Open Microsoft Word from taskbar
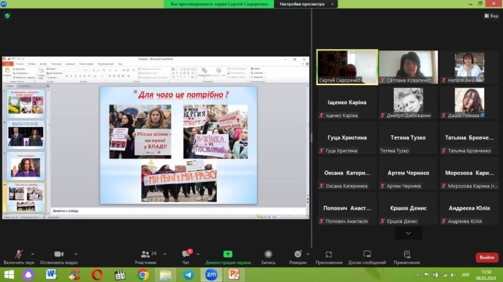Image resolution: width=503 pixels, height=282 pixels. click(x=51, y=275)
